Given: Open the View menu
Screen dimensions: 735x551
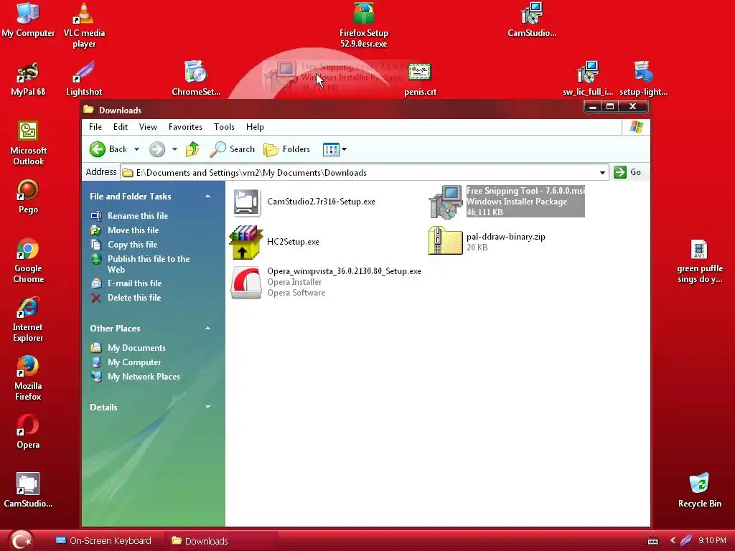Looking at the screenshot, I should pyautogui.click(x=148, y=127).
